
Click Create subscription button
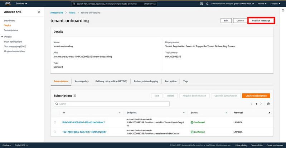(x=256, y=96)
